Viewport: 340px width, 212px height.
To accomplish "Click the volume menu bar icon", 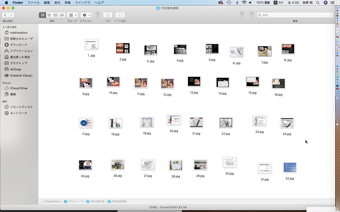I will click(250, 3).
